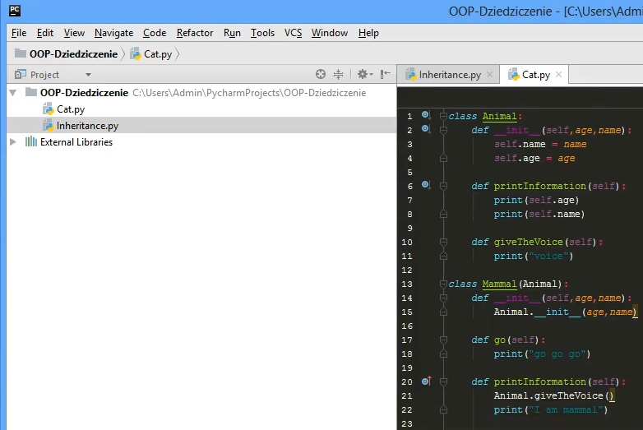Close the Cat.py editor tab
643x430 pixels.
pyautogui.click(x=560, y=74)
